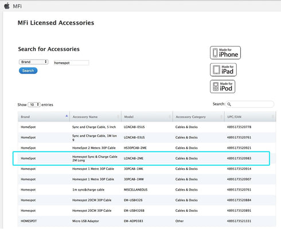Click the Made for iPhone badge
This screenshot has height=229, width=281.
pos(225,53)
